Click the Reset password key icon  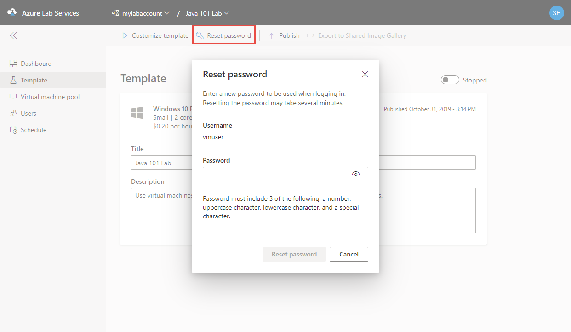click(200, 35)
